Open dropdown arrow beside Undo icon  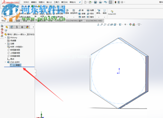pyautogui.click(x=108, y=2)
